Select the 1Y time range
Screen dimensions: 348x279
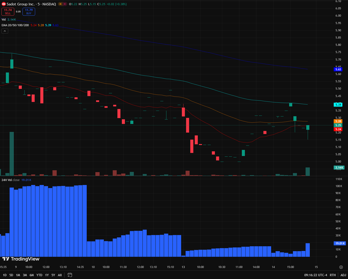pos(47,275)
